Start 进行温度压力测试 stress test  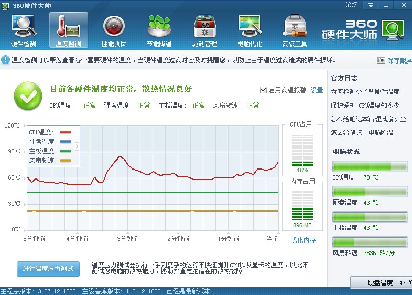pos(48,269)
